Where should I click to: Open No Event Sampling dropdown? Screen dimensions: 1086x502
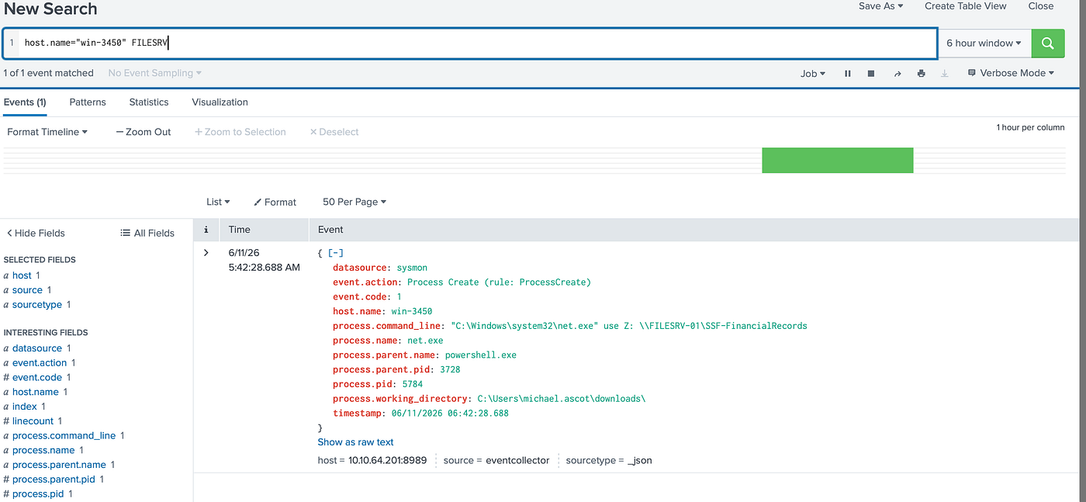click(x=155, y=73)
